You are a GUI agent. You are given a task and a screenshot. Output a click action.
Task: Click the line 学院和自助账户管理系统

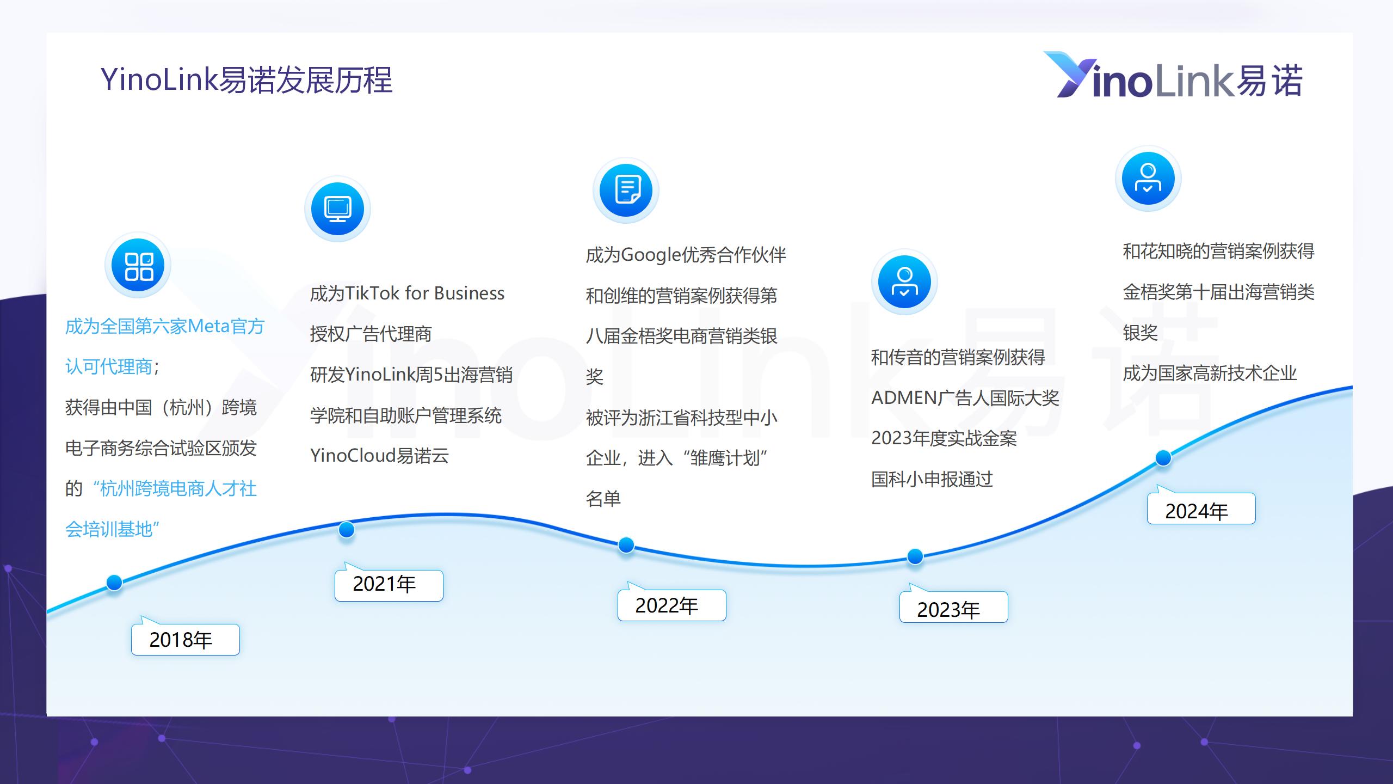pyautogui.click(x=406, y=415)
